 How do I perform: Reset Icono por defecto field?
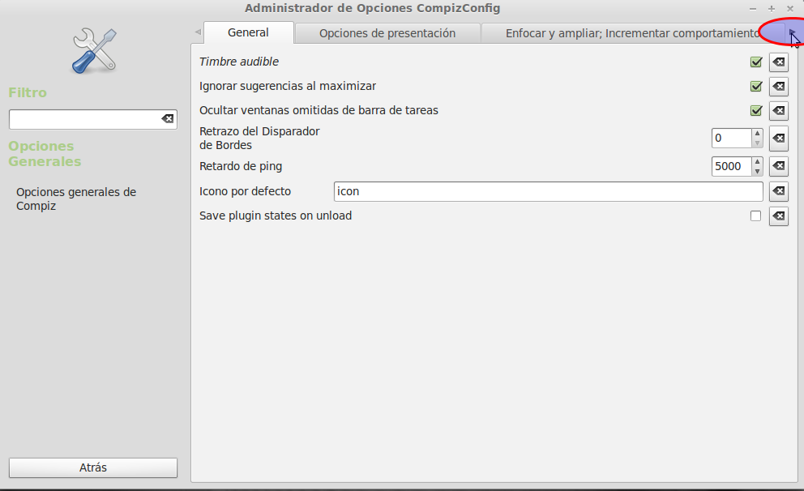click(778, 192)
